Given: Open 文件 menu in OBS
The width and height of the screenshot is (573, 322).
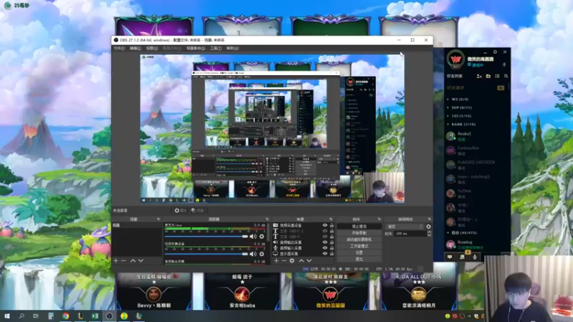Looking at the screenshot, I should click(x=119, y=48).
